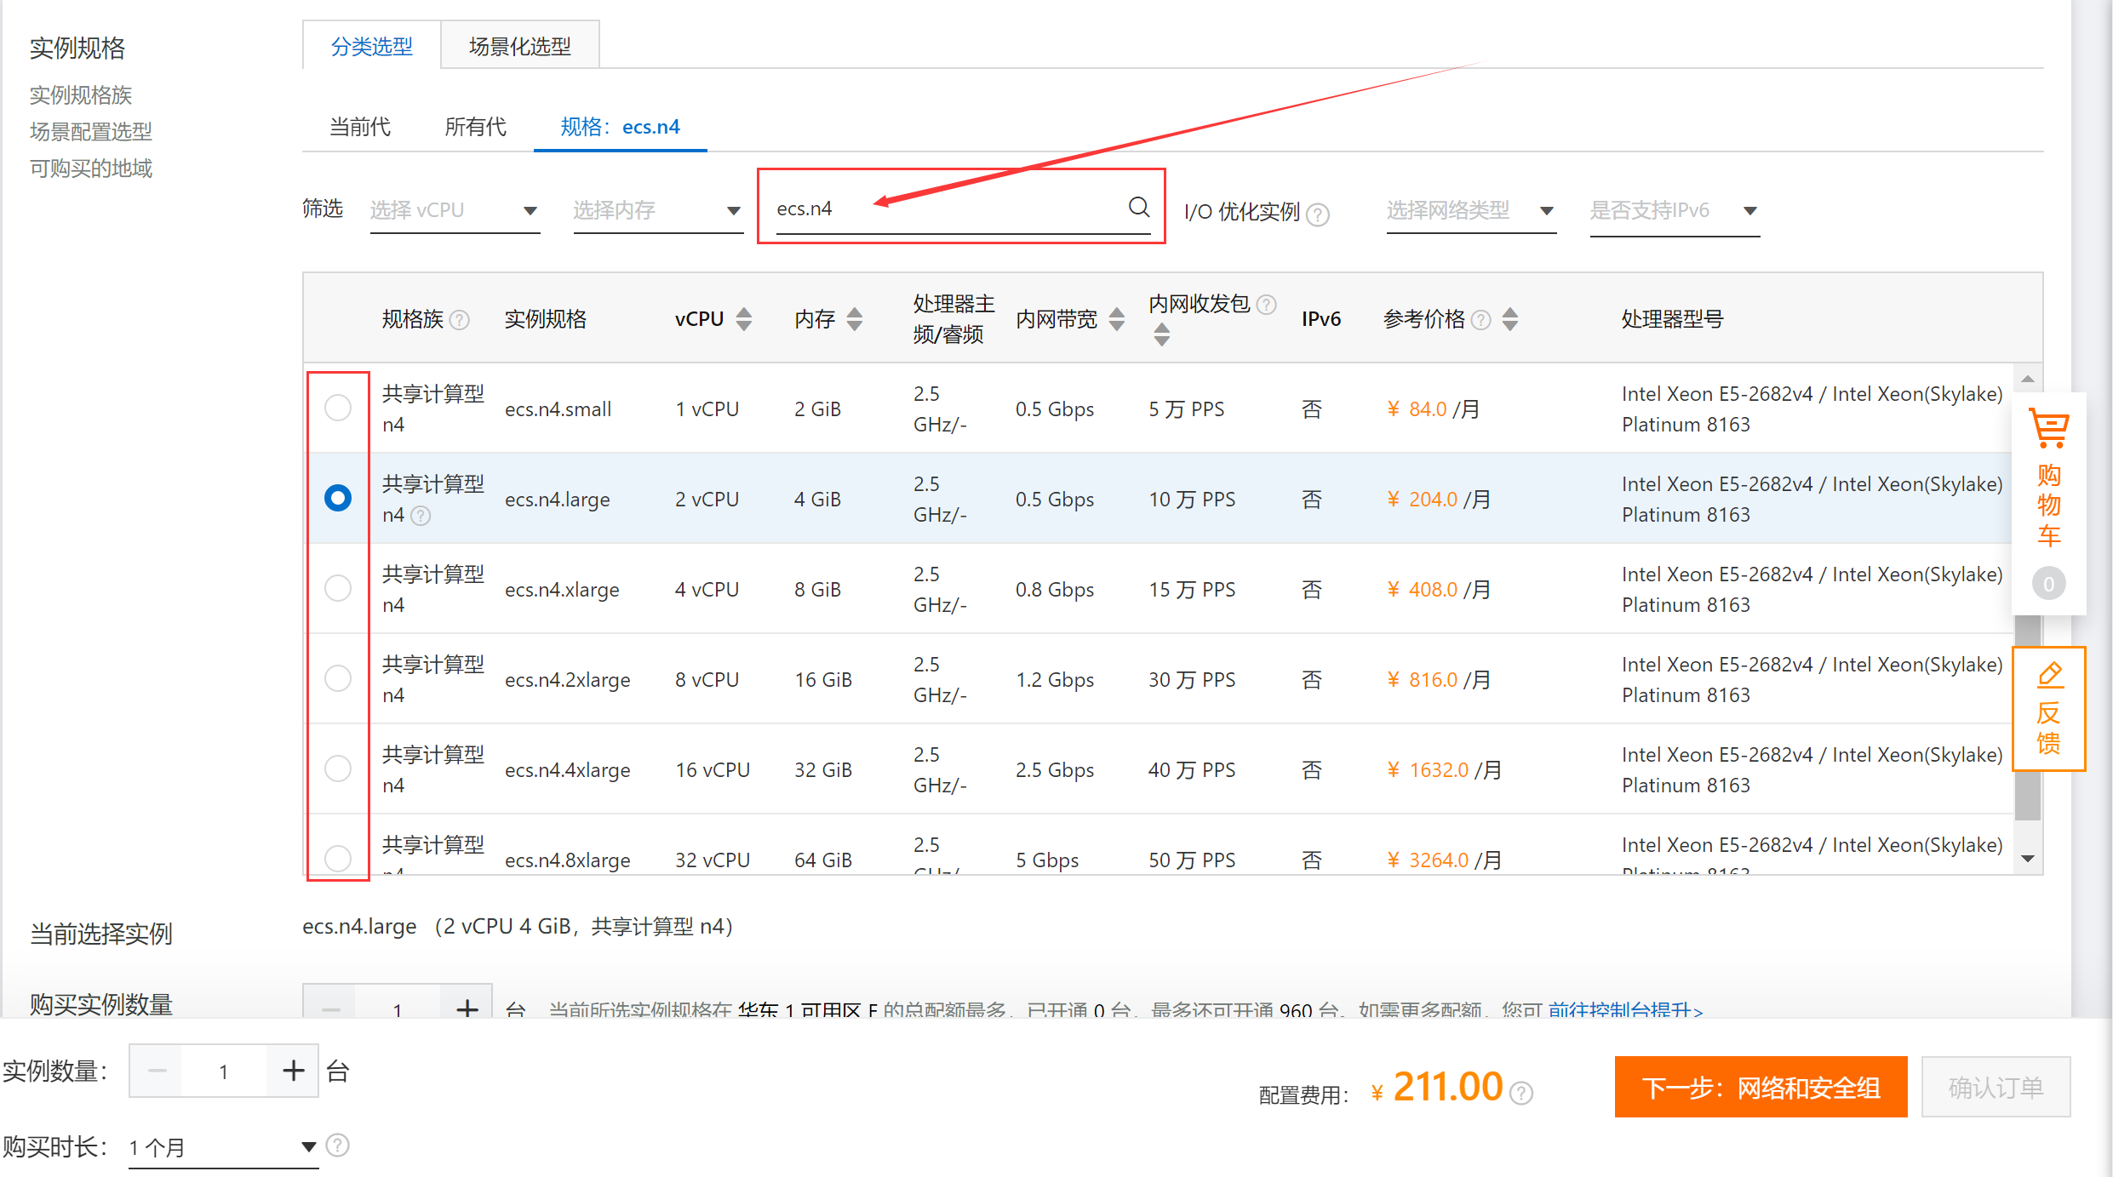Image resolution: width=2113 pixels, height=1177 pixels.
Task: Jump to 实例规格族 section
Action: tap(81, 94)
